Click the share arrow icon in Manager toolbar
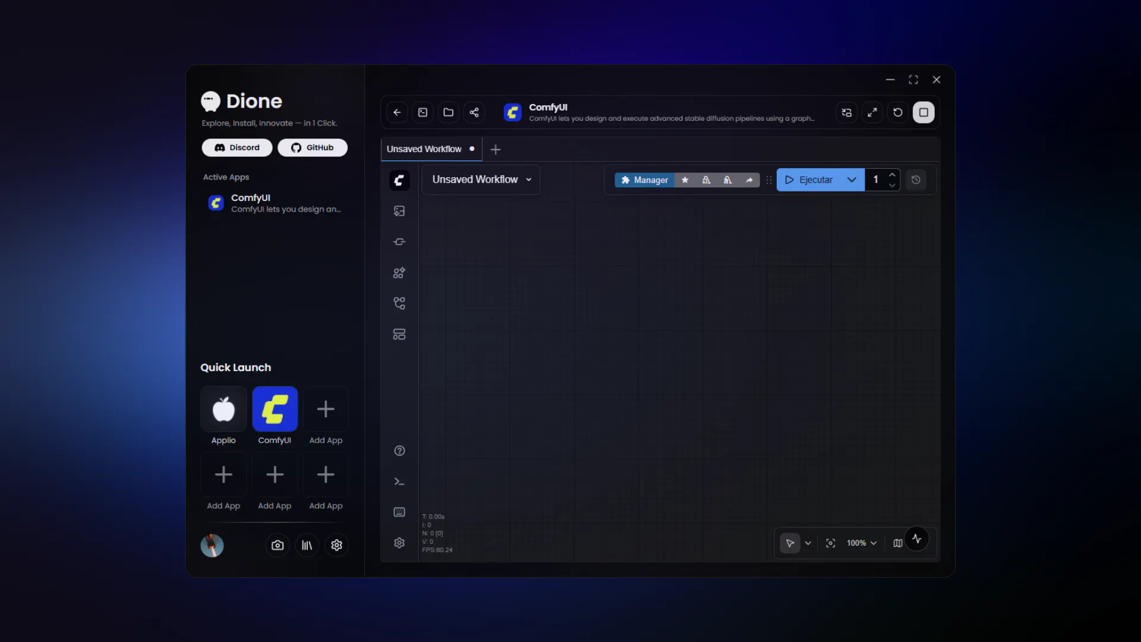The width and height of the screenshot is (1141, 642). pos(749,180)
